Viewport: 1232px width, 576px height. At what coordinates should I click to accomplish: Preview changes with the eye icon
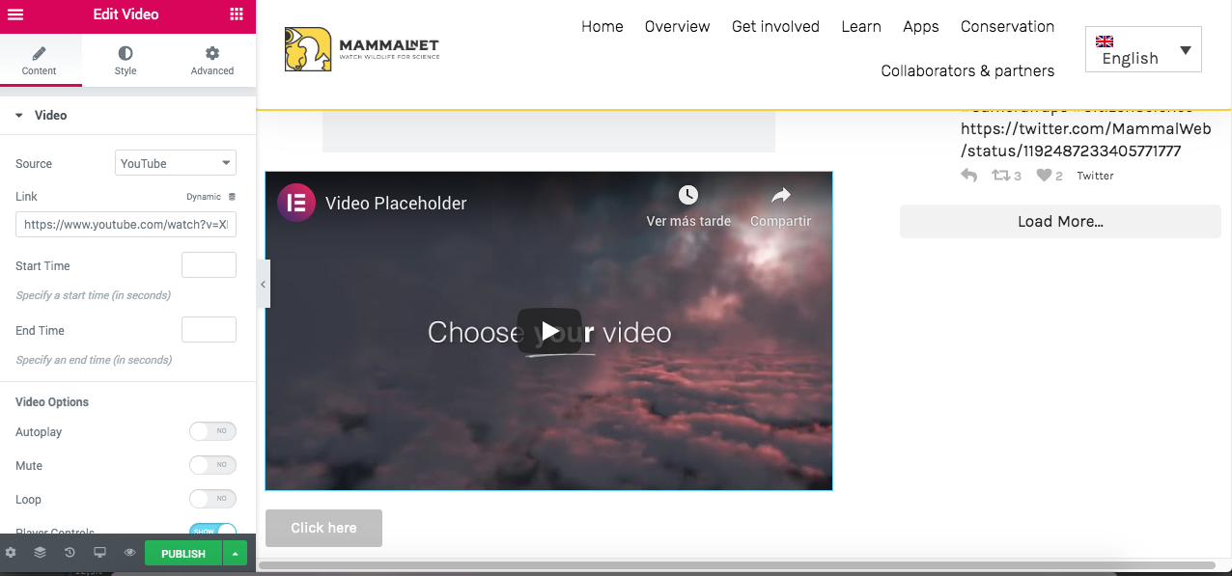pyautogui.click(x=129, y=553)
